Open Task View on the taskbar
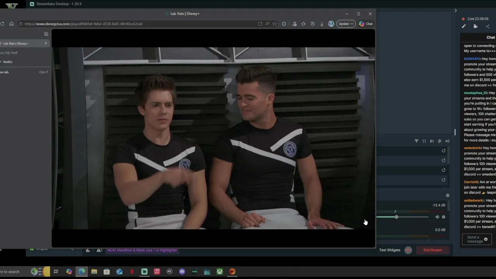 pyautogui.click(x=56, y=272)
